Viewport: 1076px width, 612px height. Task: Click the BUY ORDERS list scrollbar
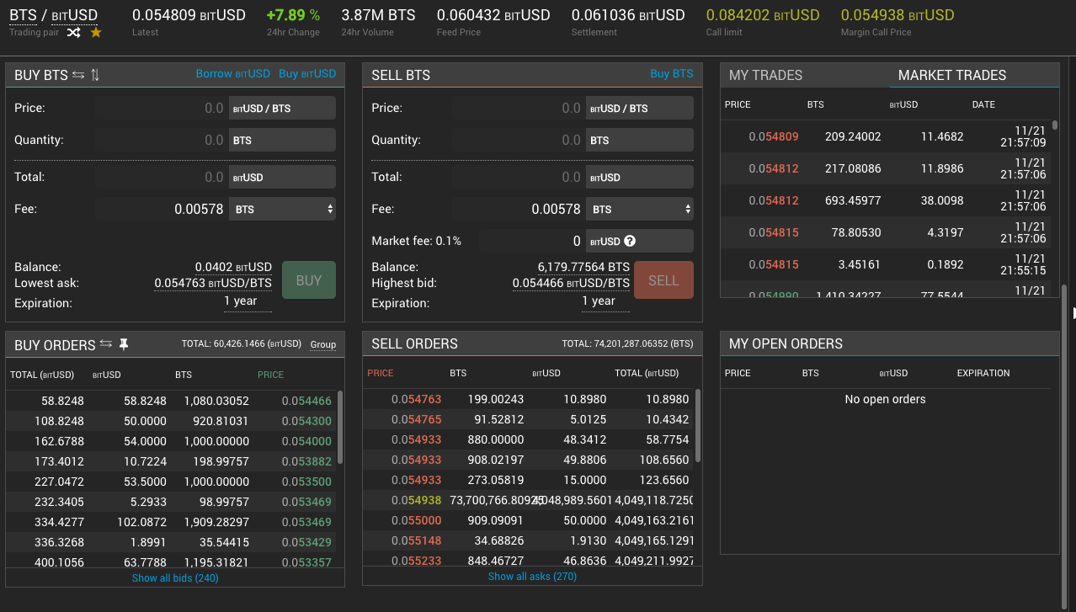[x=340, y=427]
